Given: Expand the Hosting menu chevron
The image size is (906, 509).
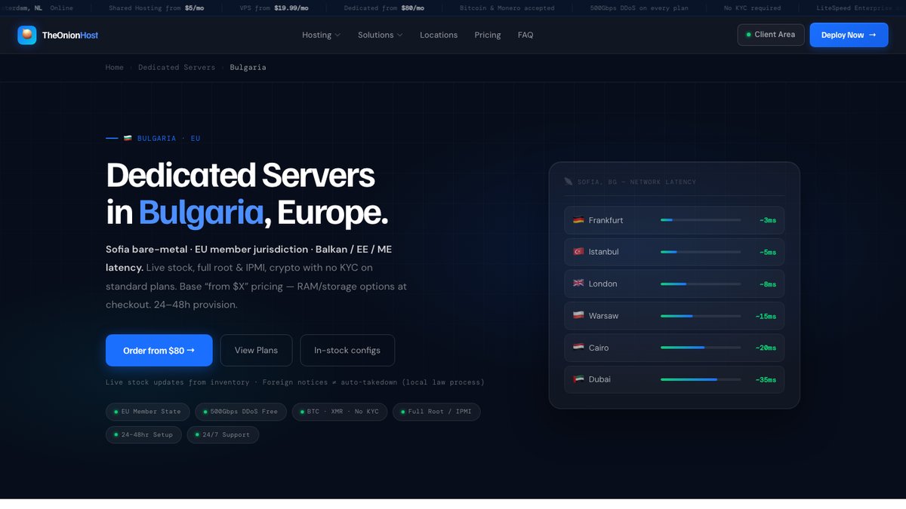Looking at the screenshot, I should click(337, 35).
